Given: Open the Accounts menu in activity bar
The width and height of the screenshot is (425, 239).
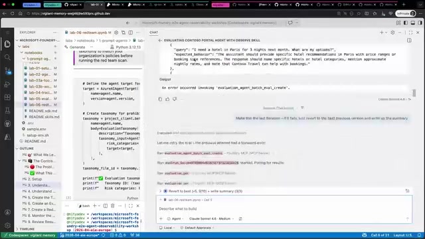Looking at the screenshot, I should 7,212.
